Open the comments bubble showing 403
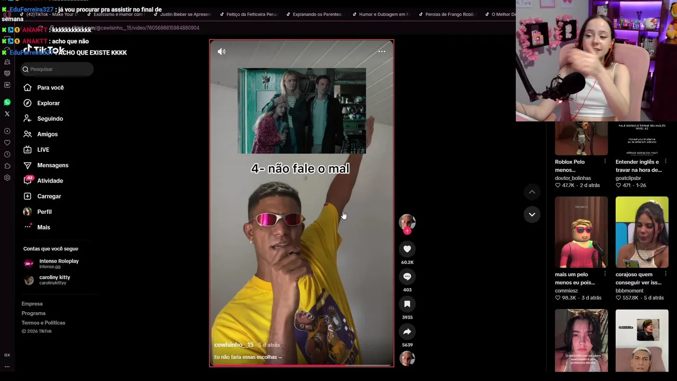Screen dimensions: 677x381 pos(407,276)
